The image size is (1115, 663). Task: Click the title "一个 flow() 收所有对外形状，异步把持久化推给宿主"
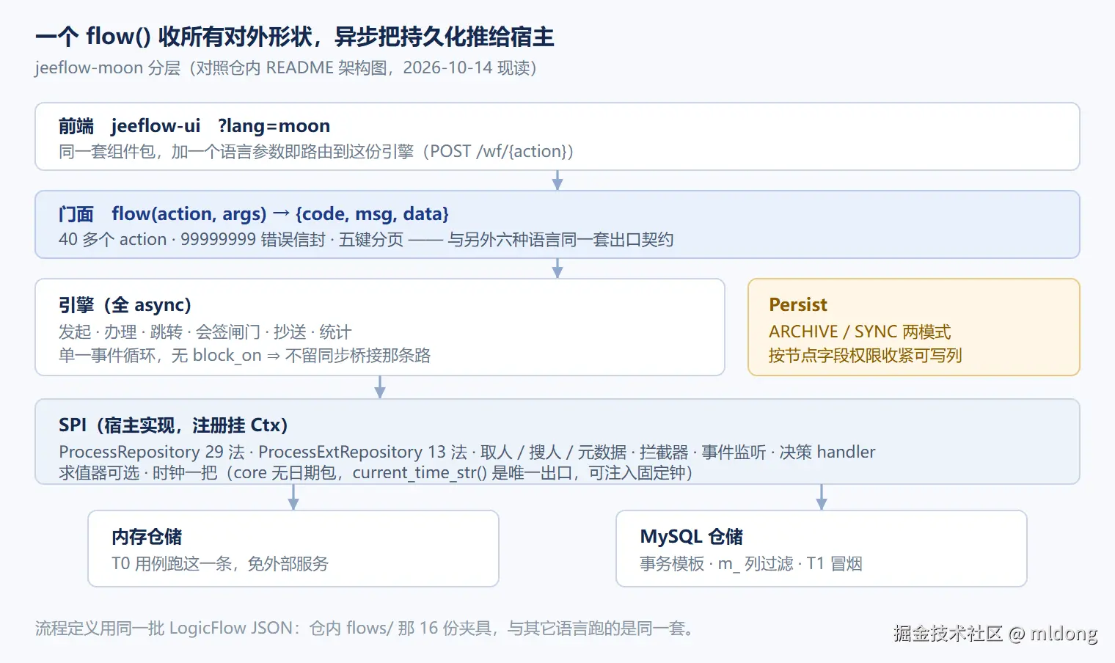[x=295, y=37]
